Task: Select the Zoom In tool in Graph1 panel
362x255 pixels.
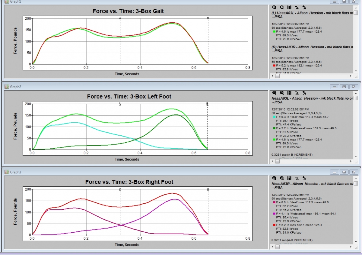Action: [274, 8]
